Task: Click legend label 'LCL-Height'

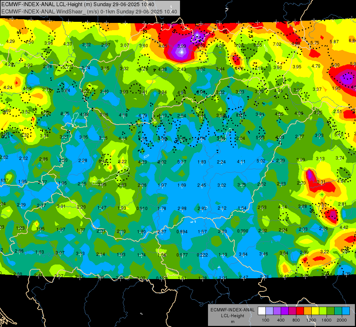Action: [x=232, y=316]
